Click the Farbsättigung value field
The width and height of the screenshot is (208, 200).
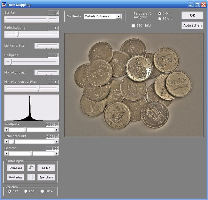click(x=53, y=28)
